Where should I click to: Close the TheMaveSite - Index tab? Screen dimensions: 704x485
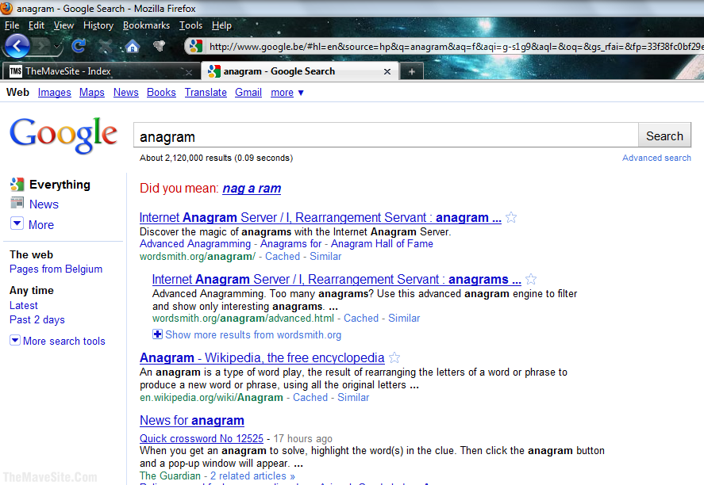tap(189, 71)
